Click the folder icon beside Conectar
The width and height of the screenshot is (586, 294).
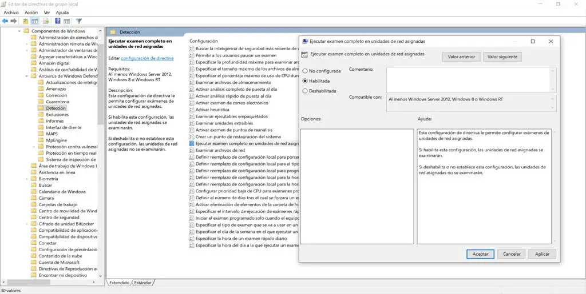click(x=34, y=243)
